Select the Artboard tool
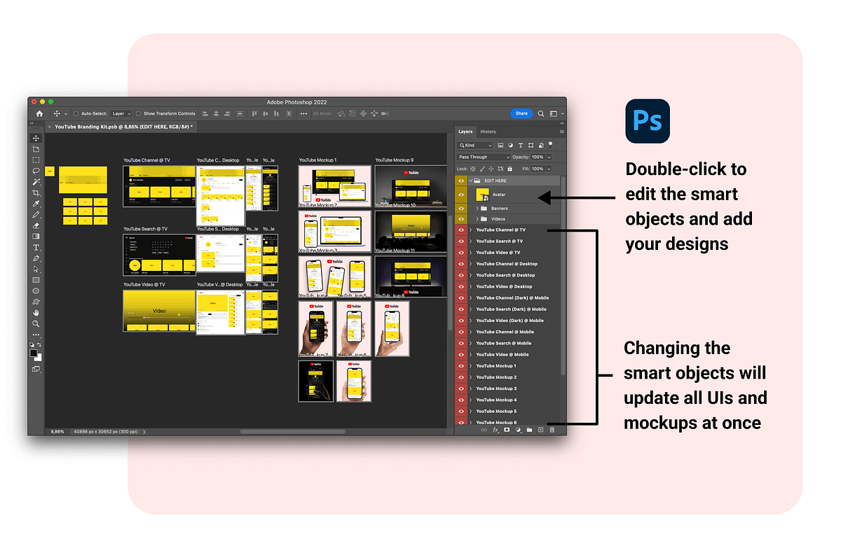Viewport: 841px width, 560px height. tap(36, 149)
